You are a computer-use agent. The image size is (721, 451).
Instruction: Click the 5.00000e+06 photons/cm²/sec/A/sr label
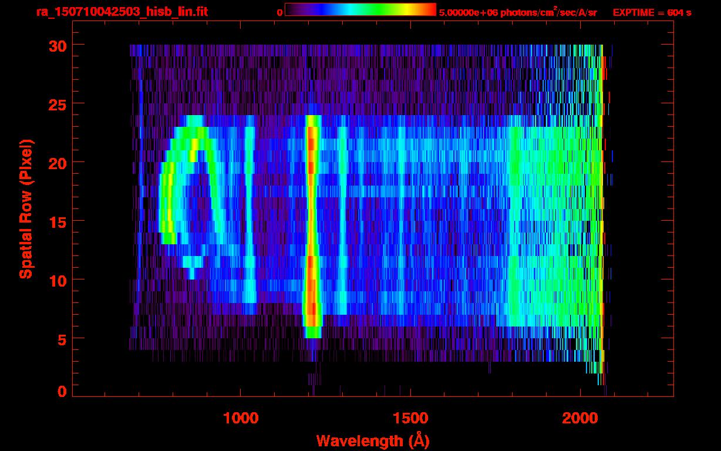click(x=518, y=12)
